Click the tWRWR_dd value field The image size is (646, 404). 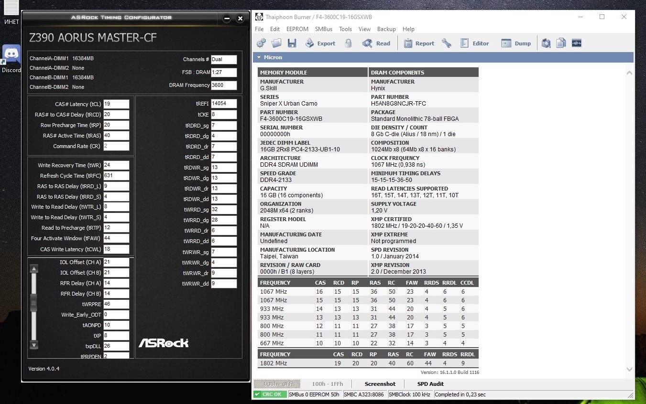pos(224,284)
